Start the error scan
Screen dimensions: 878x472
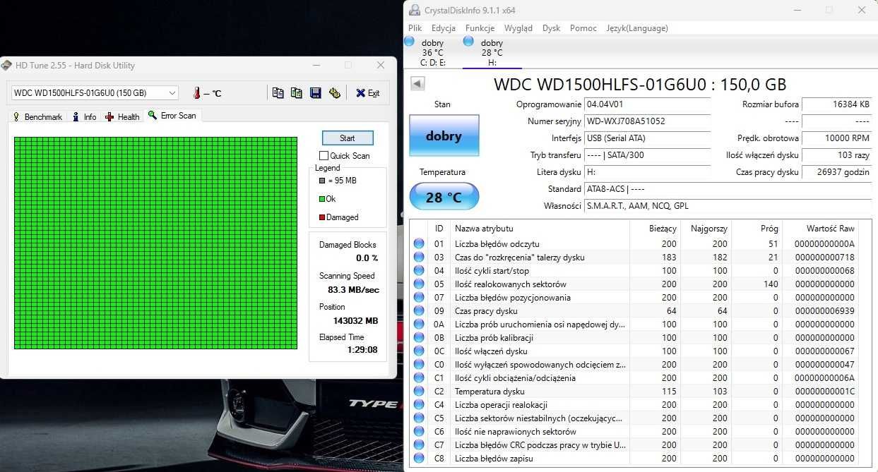coord(348,138)
